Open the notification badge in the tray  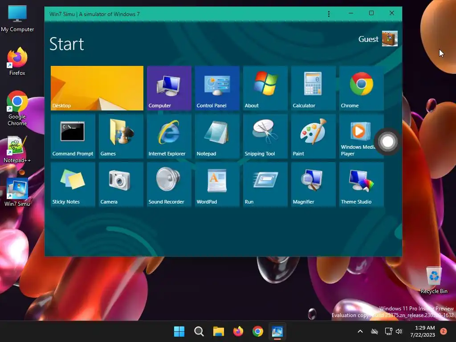pyautogui.click(x=444, y=331)
